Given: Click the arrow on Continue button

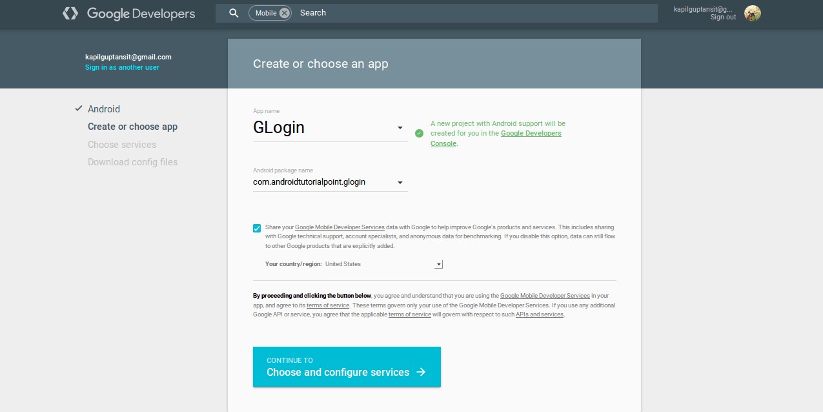Looking at the screenshot, I should click(421, 372).
